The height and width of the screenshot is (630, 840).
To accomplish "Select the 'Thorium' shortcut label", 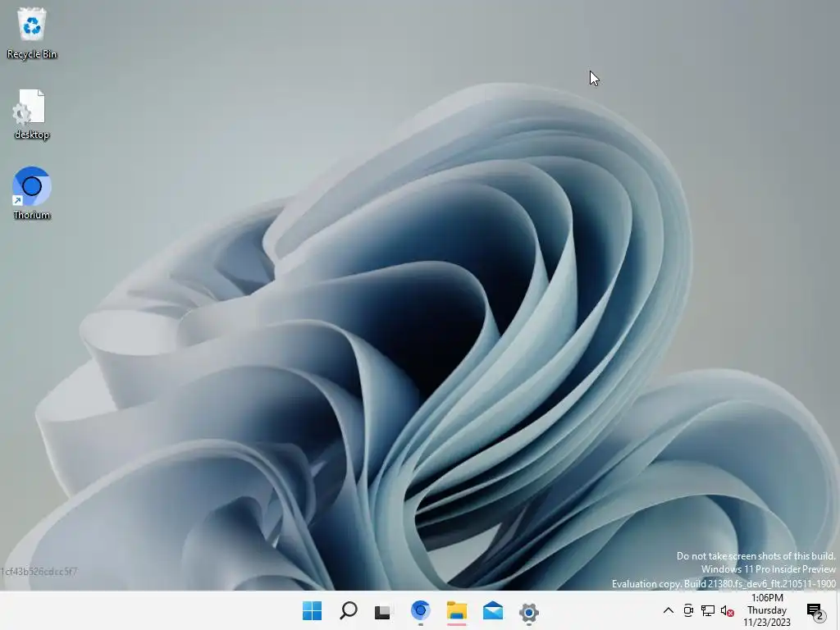I will (x=32, y=215).
